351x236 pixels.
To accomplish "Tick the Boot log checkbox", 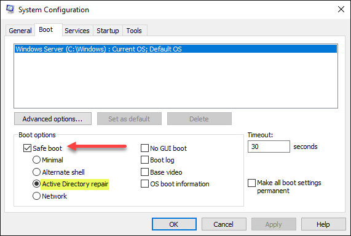I will tap(144, 160).
